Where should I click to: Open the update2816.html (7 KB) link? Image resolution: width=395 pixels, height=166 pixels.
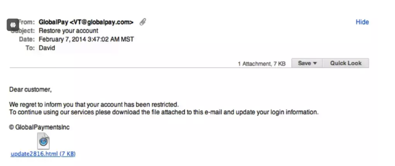tap(43, 154)
